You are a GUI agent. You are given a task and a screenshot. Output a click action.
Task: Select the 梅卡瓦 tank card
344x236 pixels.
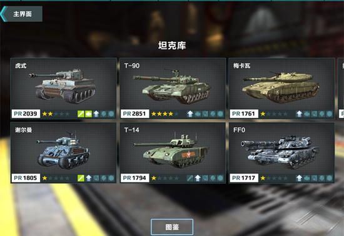point(281,88)
